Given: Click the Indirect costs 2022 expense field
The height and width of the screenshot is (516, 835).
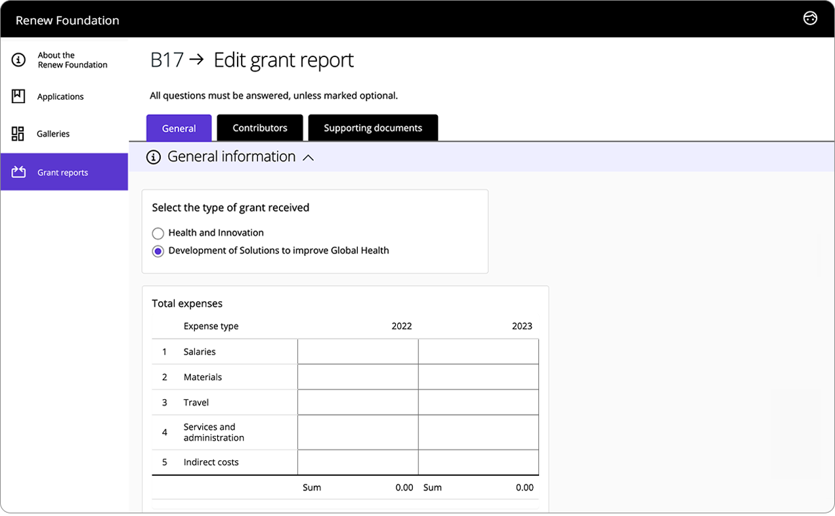Looking at the screenshot, I should point(358,462).
